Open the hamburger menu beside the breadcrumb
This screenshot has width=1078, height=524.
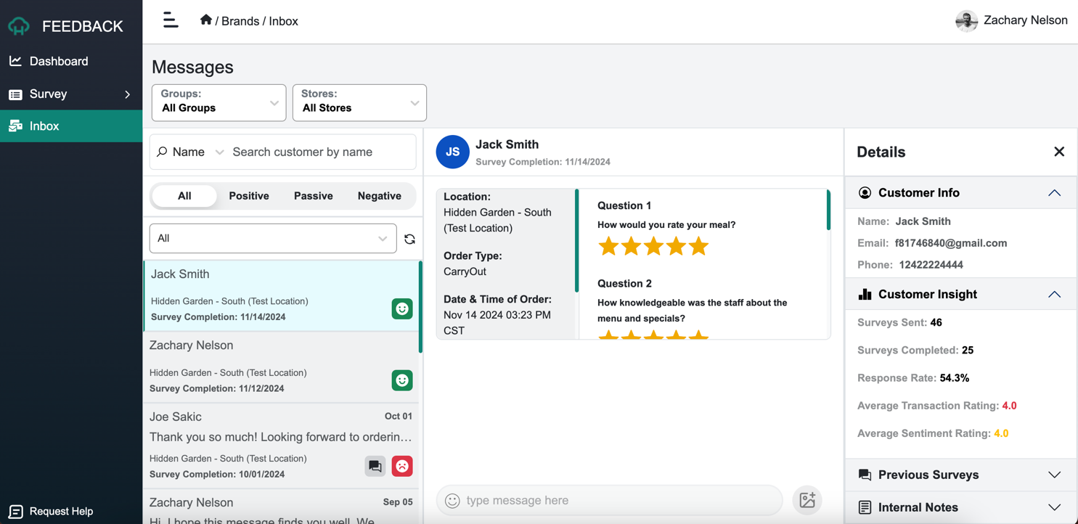pos(170,20)
